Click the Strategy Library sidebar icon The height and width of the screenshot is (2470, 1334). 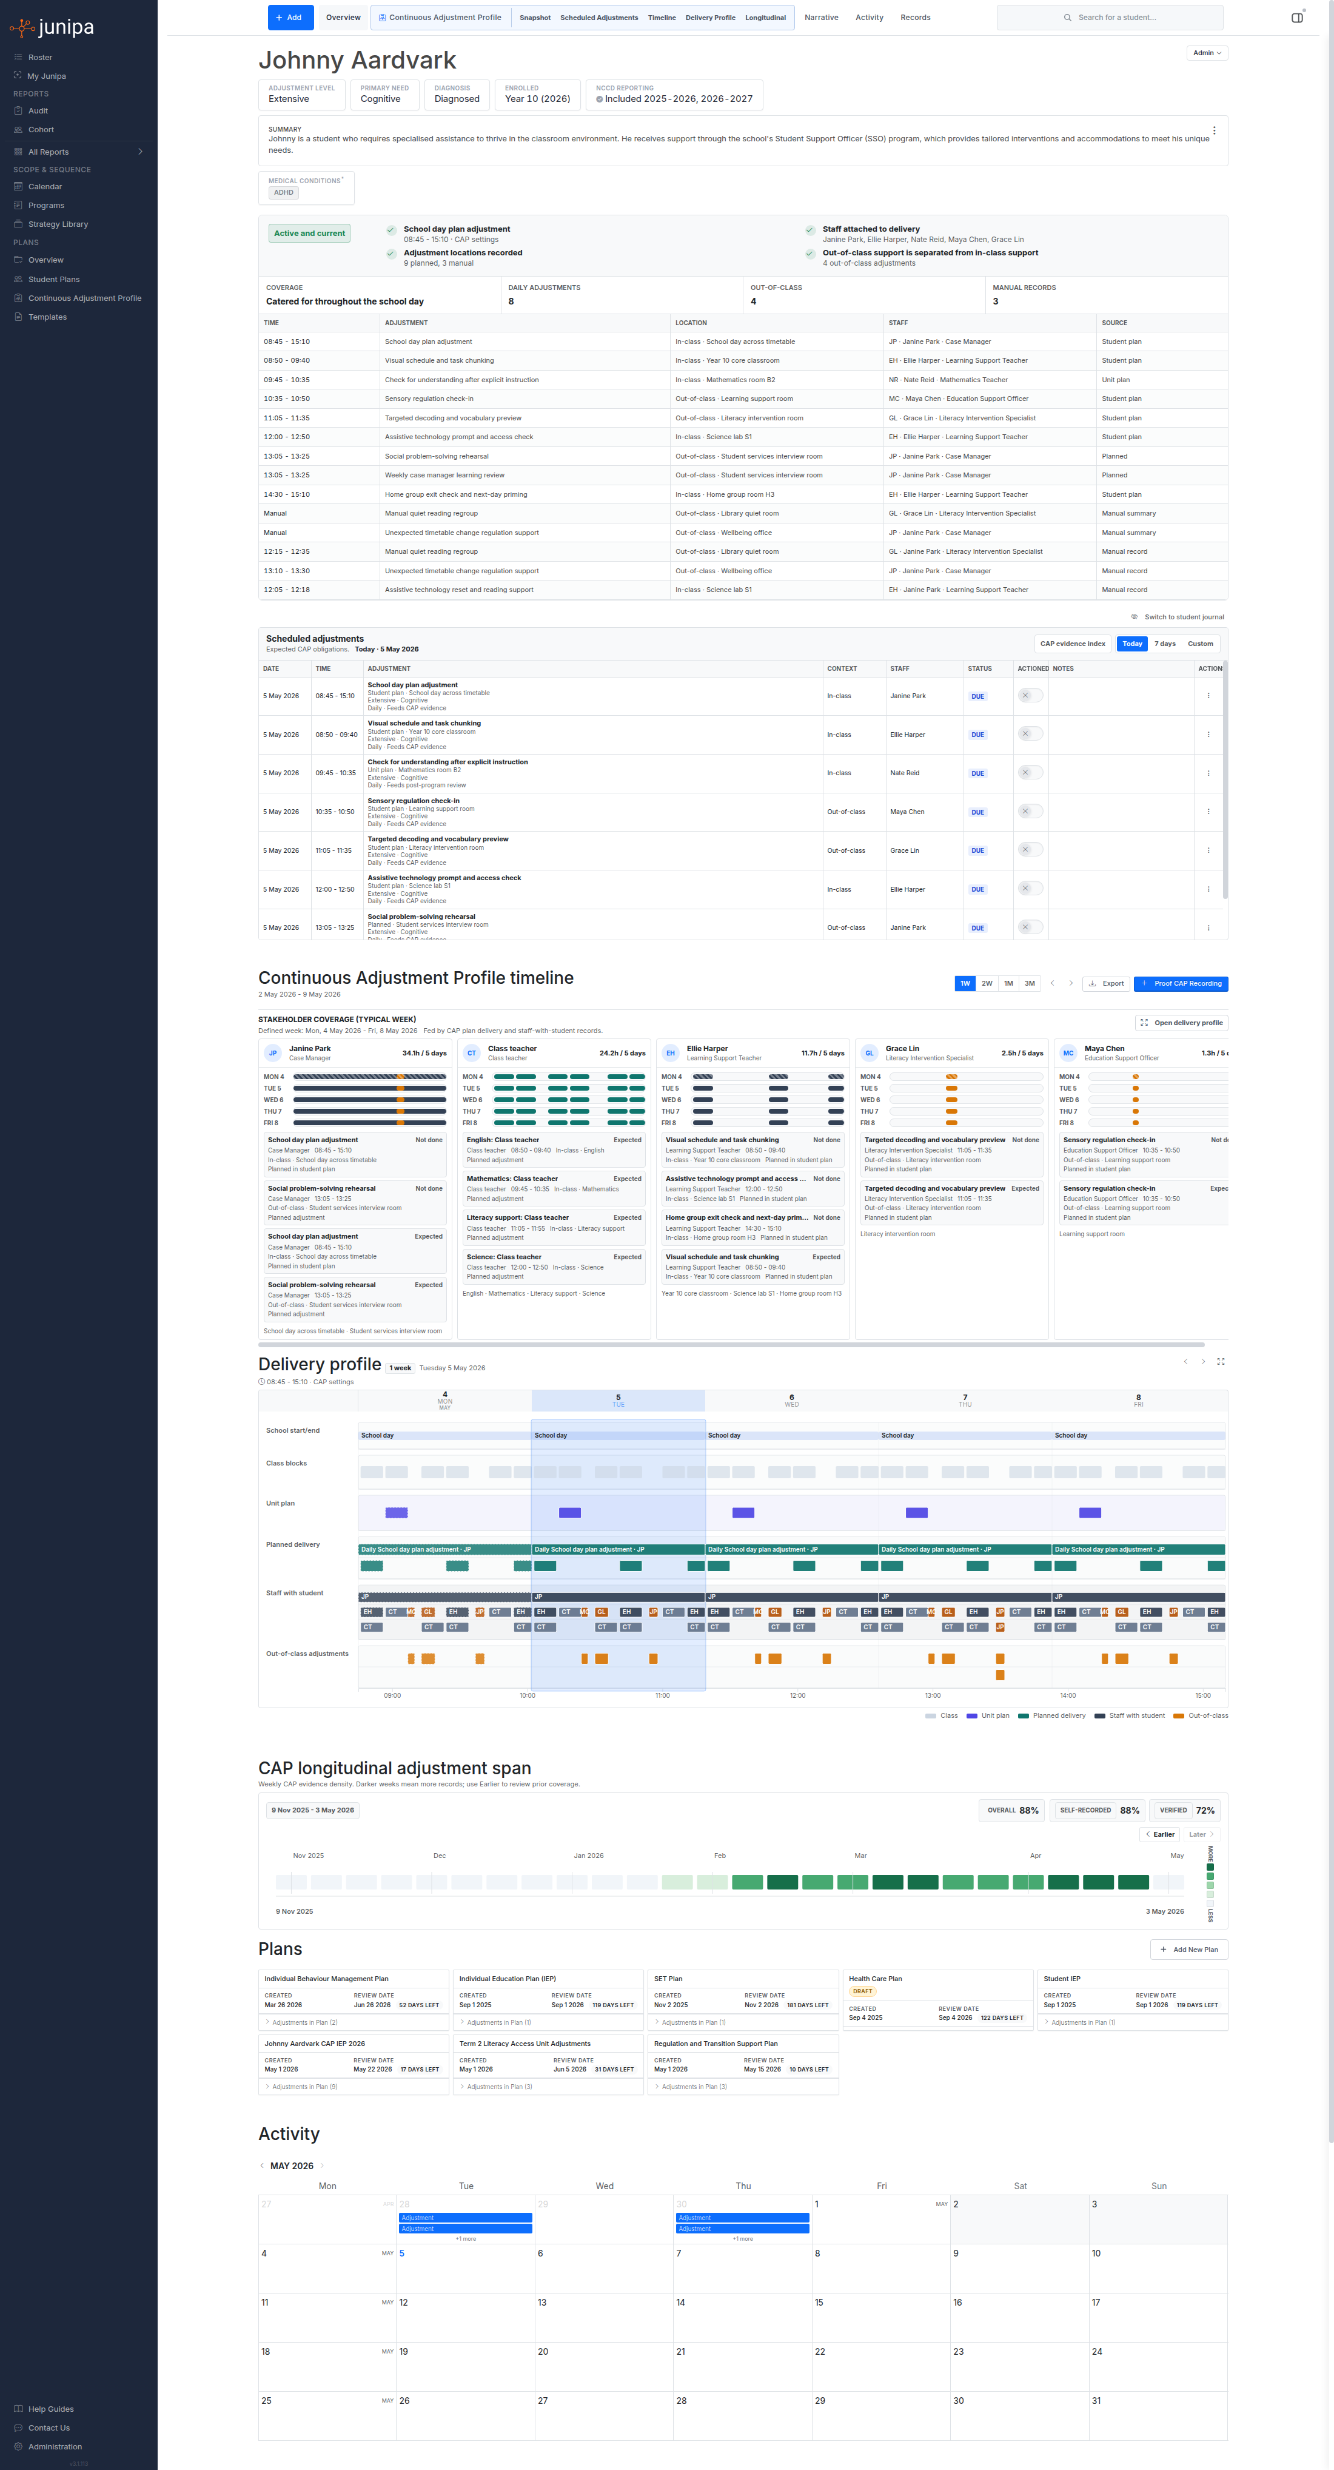(x=18, y=224)
